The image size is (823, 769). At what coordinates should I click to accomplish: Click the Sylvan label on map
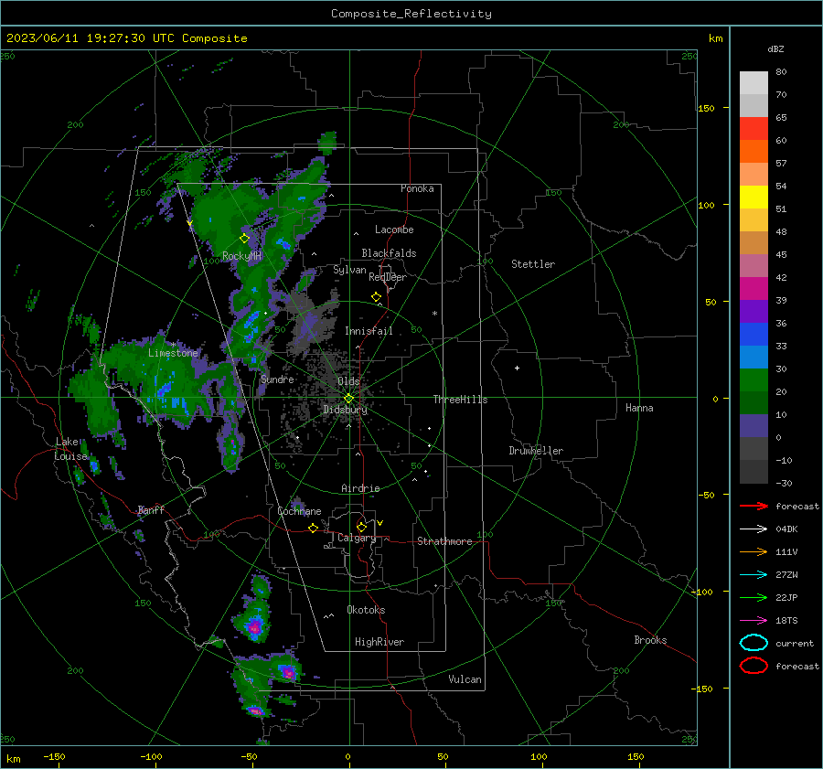349,270
